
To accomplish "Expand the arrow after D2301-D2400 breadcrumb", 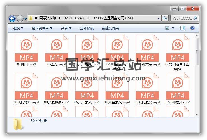I will [x=89, y=18].
